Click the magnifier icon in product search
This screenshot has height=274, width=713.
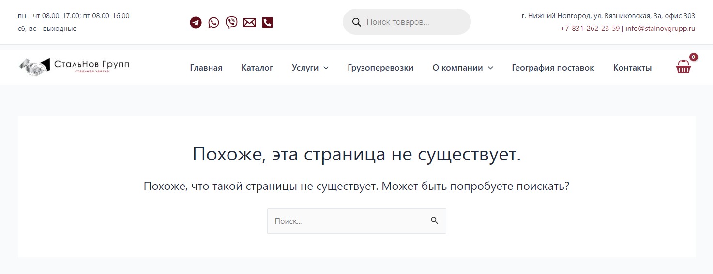[x=357, y=22]
